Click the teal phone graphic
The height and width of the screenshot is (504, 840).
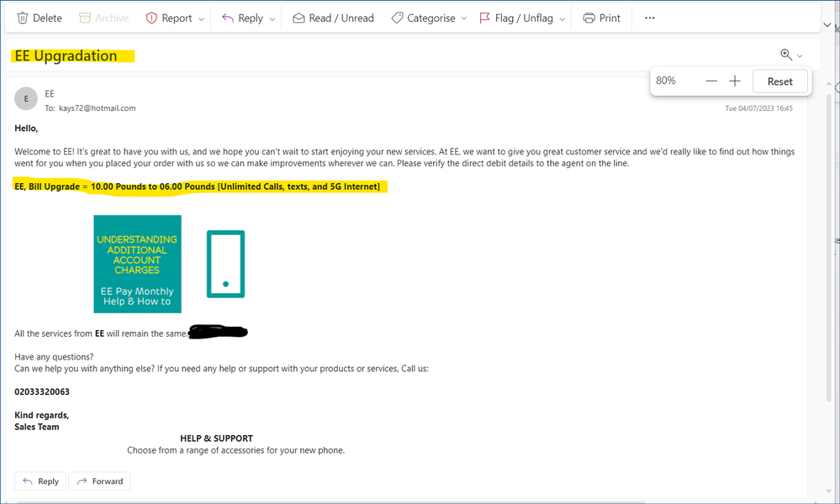(x=225, y=264)
